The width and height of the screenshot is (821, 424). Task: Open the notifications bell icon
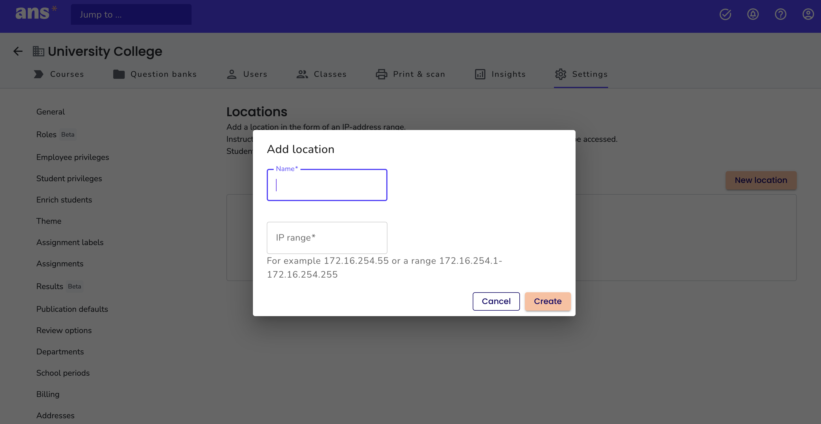pyautogui.click(x=753, y=14)
